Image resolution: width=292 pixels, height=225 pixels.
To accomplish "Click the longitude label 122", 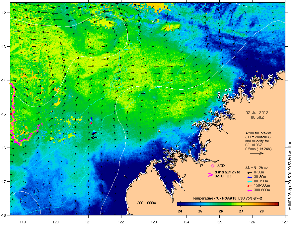I will coord(121,222).
